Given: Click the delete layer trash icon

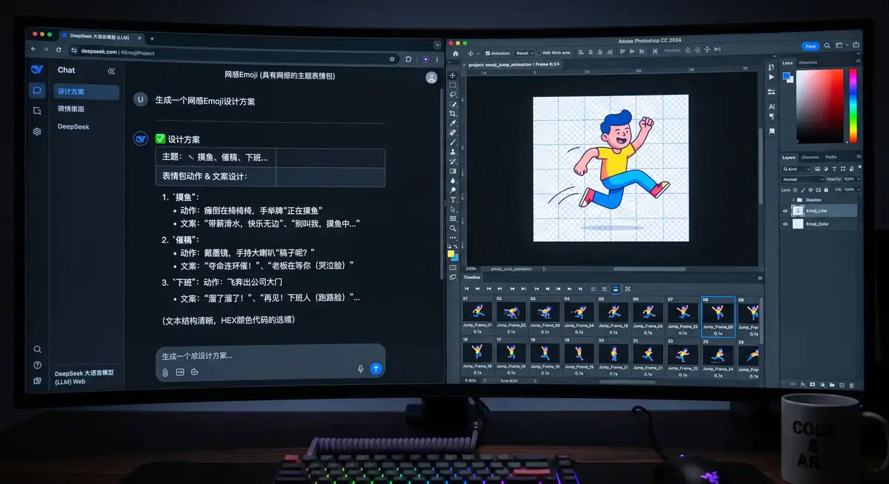Looking at the screenshot, I should click(851, 385).
